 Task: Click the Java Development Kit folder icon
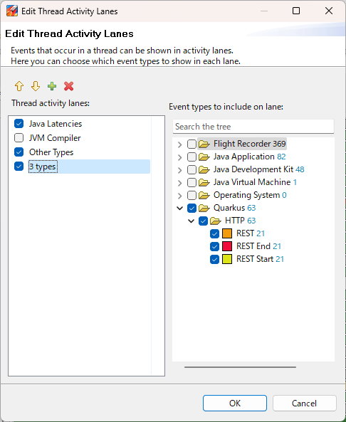(x=204, y=169)
